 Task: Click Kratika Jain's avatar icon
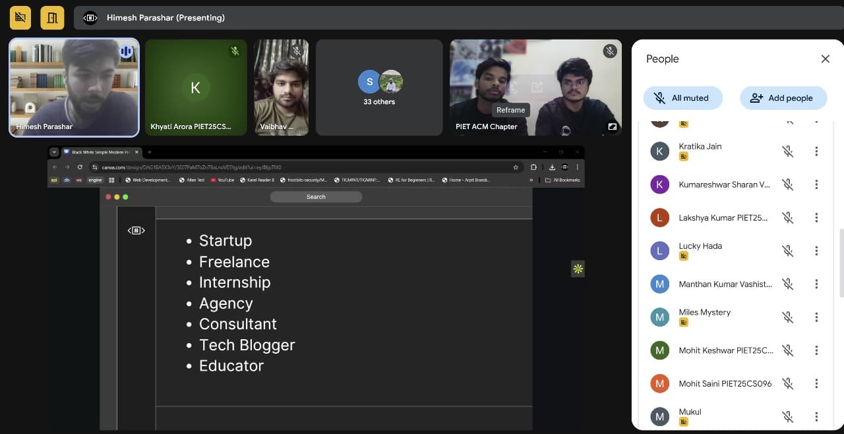click(660, 151)
